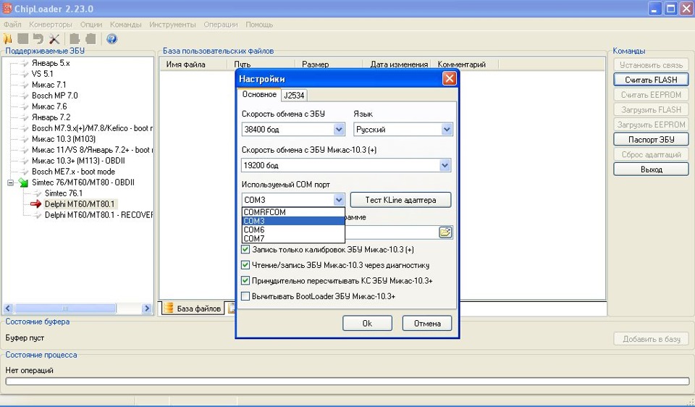This screenshot has width=695, height=407.
Task: Toggle 'Запись только калибровок ЭБУ Микас-10.3' checkbox
Action: (x=245, y=250)
